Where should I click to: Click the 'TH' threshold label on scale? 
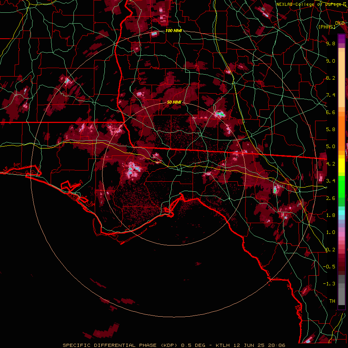(x=332, y=301)
